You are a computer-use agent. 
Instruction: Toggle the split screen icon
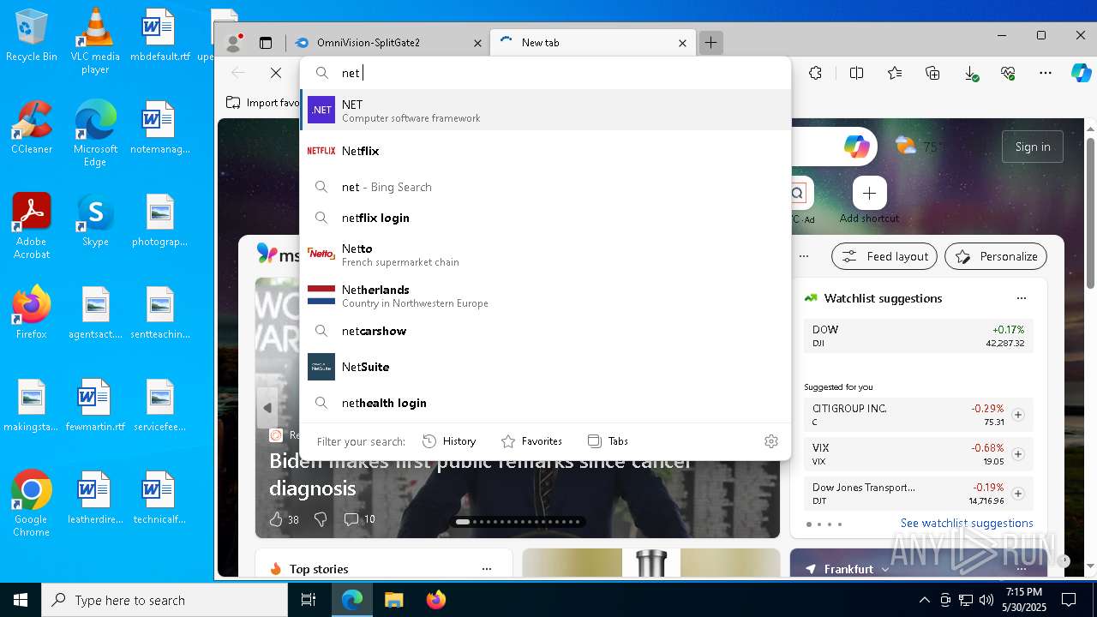856,73
